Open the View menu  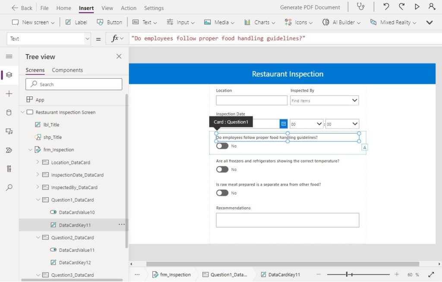[x=107, y=8]
